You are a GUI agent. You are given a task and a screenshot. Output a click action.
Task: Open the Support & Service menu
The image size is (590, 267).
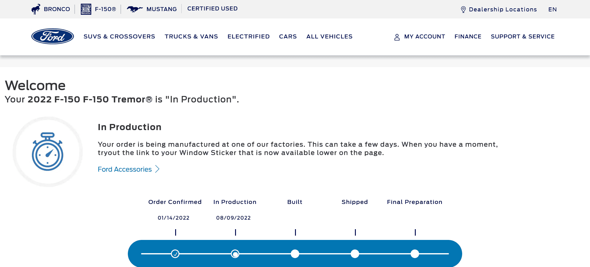(522, 37)
